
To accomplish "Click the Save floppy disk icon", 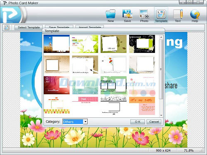I will click(127, 14).
